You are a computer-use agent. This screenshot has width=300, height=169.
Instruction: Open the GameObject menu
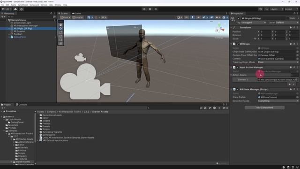[23, 5]
